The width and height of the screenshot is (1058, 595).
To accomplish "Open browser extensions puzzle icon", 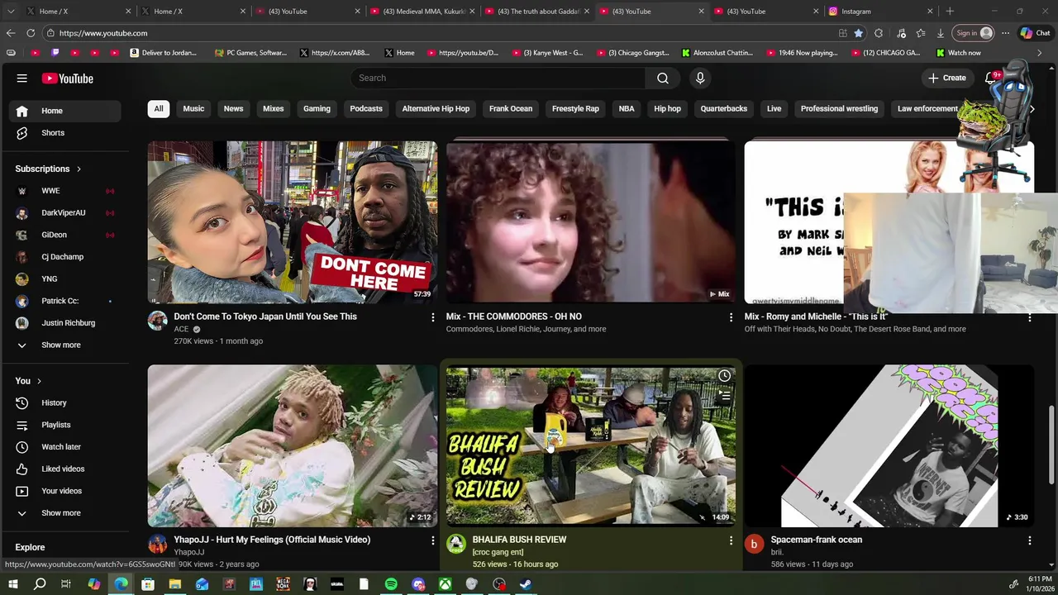I will pos(879,33).
